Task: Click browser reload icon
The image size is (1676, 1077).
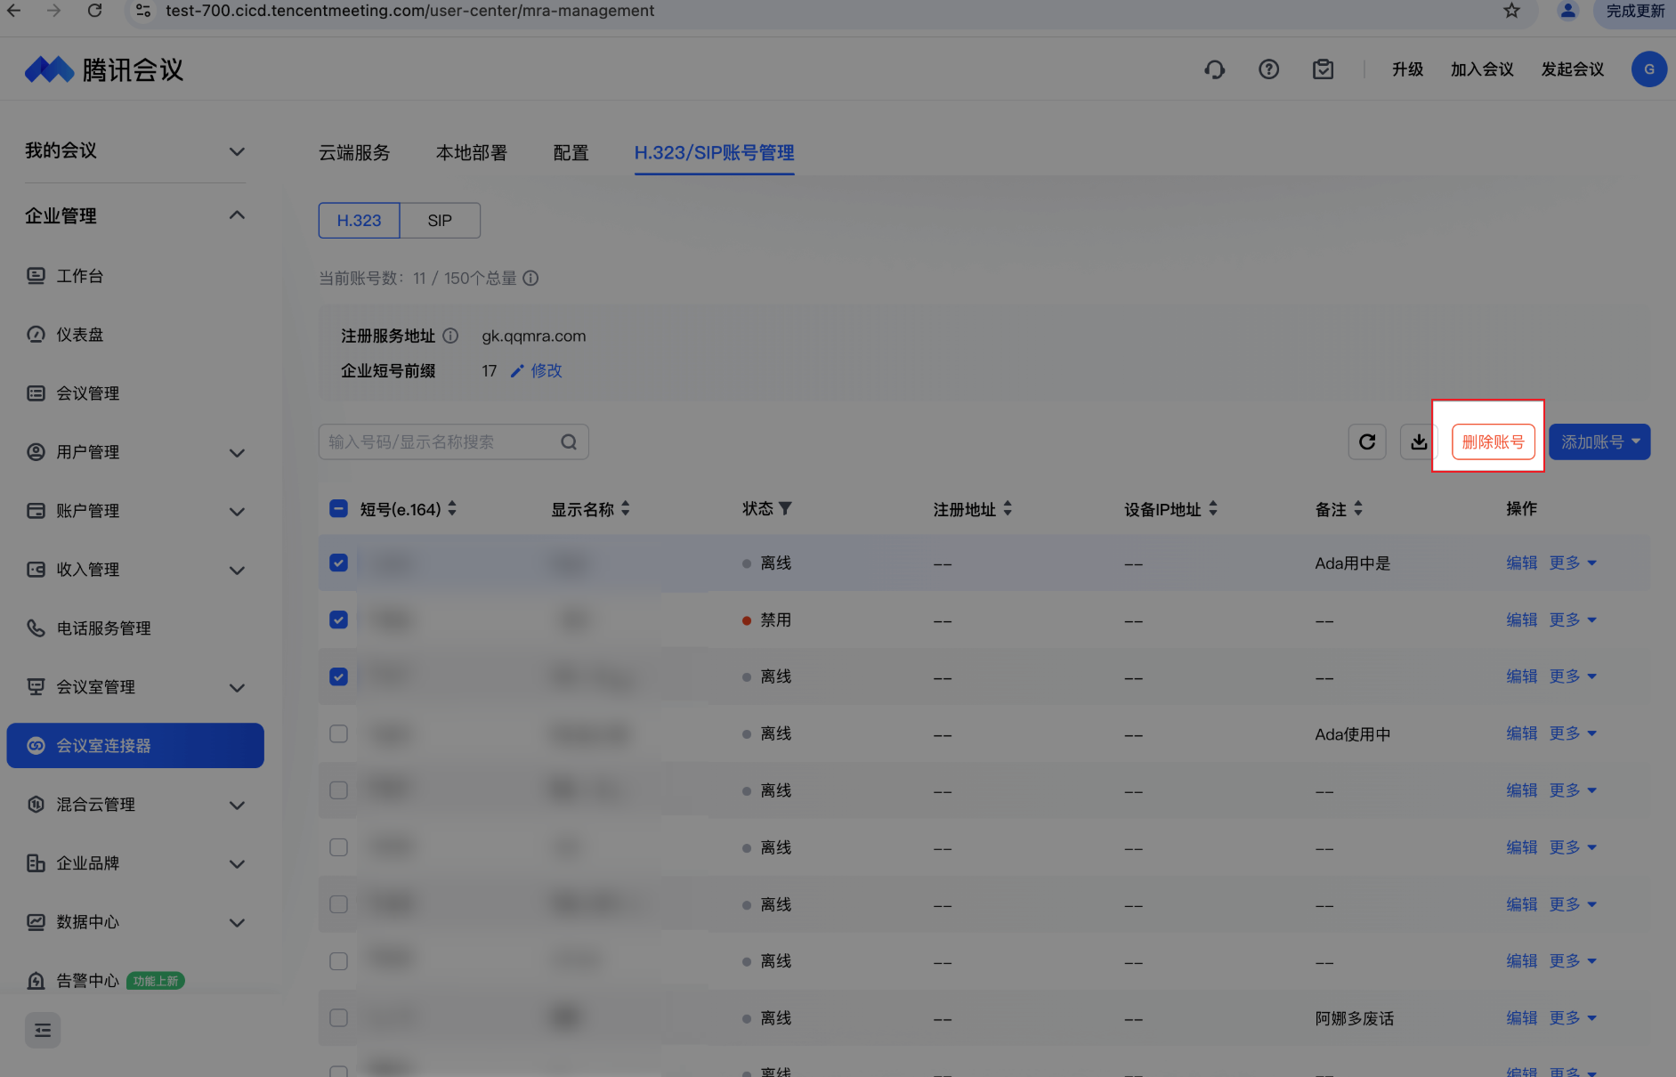Action: pyautogui.click(x=94, y=11)
